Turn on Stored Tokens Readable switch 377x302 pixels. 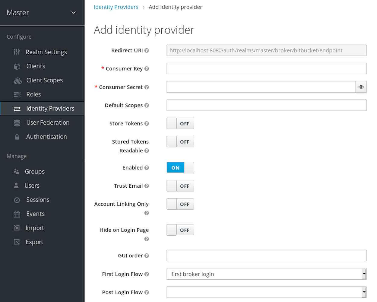click(180, 141)
